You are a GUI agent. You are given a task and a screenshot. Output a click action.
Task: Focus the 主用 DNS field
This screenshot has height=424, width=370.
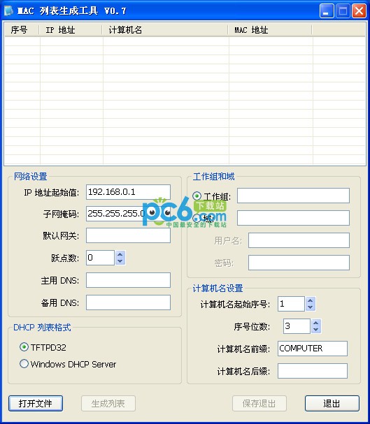coord(128,280)
